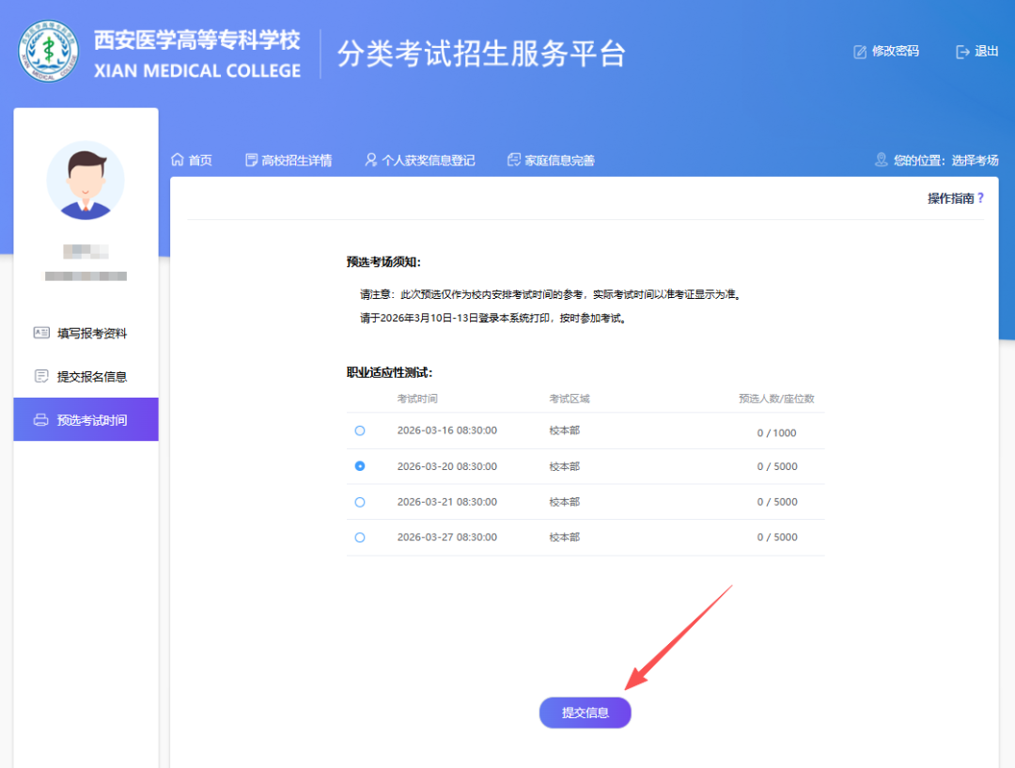Click the 首页 home icon
1015x768 pixels.
(x=177, y=160)
